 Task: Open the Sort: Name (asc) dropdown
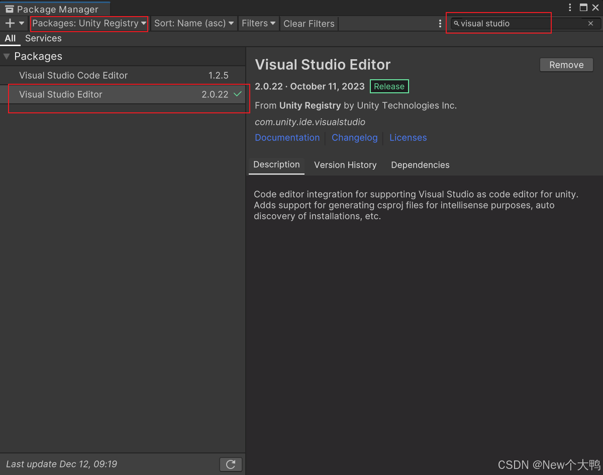[x=194, y=23]
